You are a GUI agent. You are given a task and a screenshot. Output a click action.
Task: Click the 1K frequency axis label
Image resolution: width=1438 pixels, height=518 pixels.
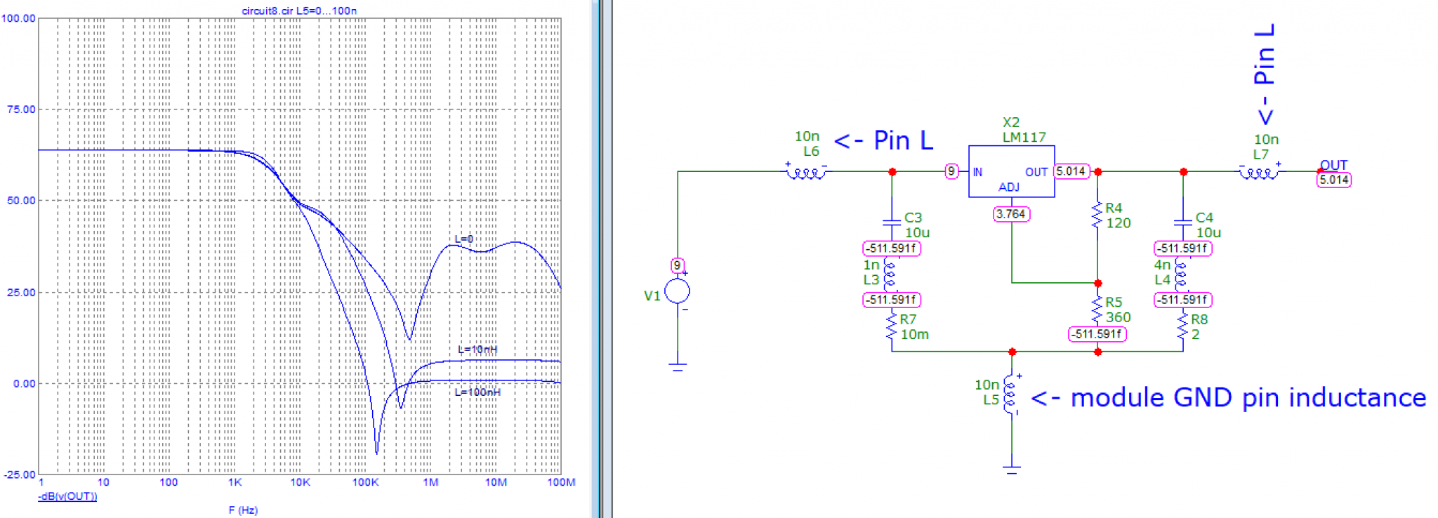point(235,482)
